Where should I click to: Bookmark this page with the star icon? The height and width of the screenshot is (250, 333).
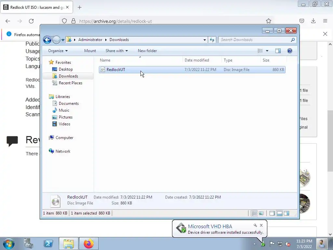tap(268, 21)
